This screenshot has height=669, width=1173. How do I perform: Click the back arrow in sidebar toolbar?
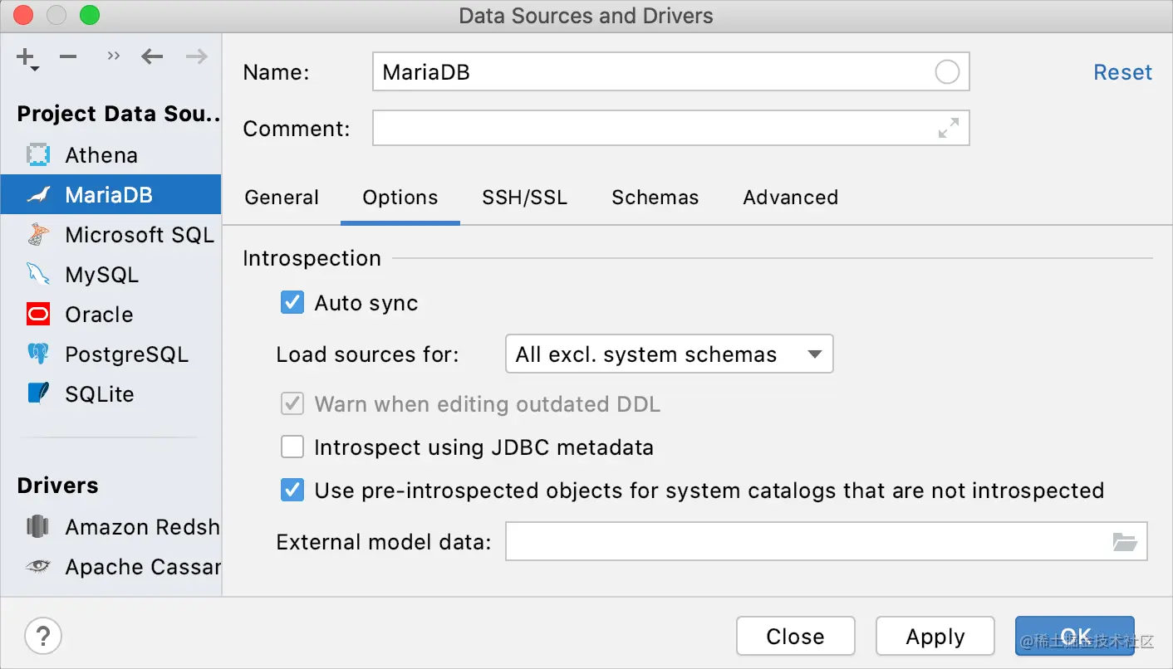click(x=152, y=57)
